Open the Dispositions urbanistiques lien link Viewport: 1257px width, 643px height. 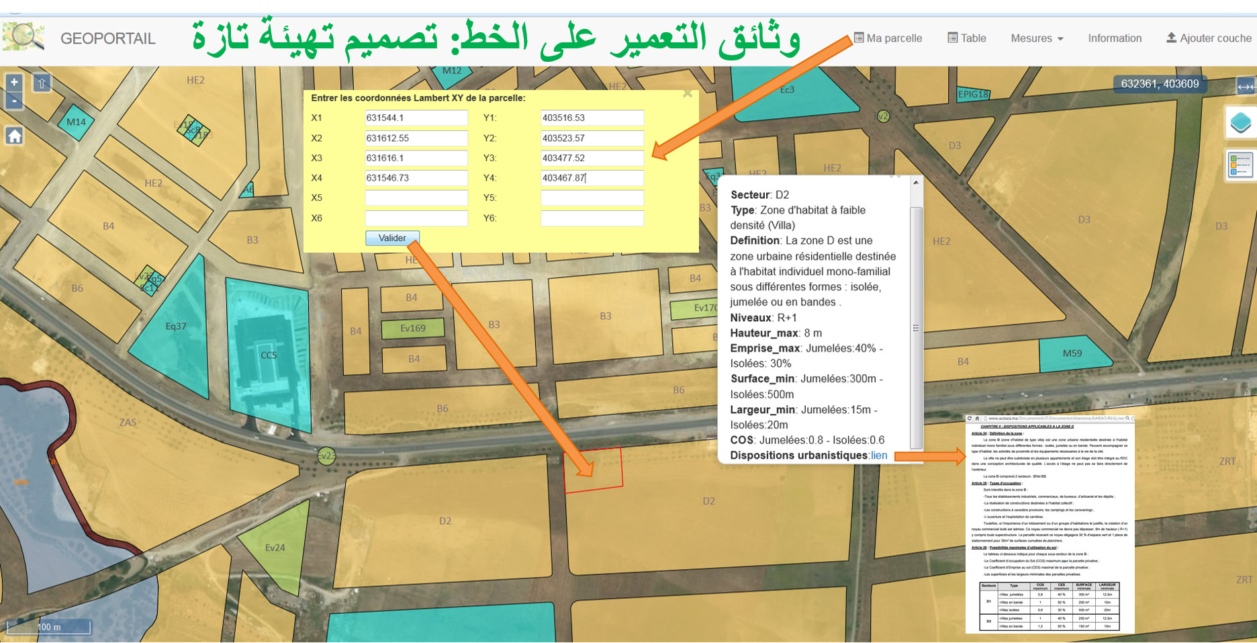point(878,456)
